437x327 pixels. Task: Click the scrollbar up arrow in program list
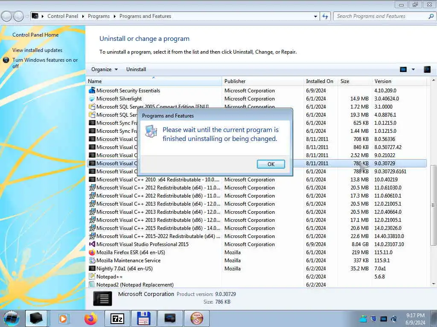click(x=433, y=80)
